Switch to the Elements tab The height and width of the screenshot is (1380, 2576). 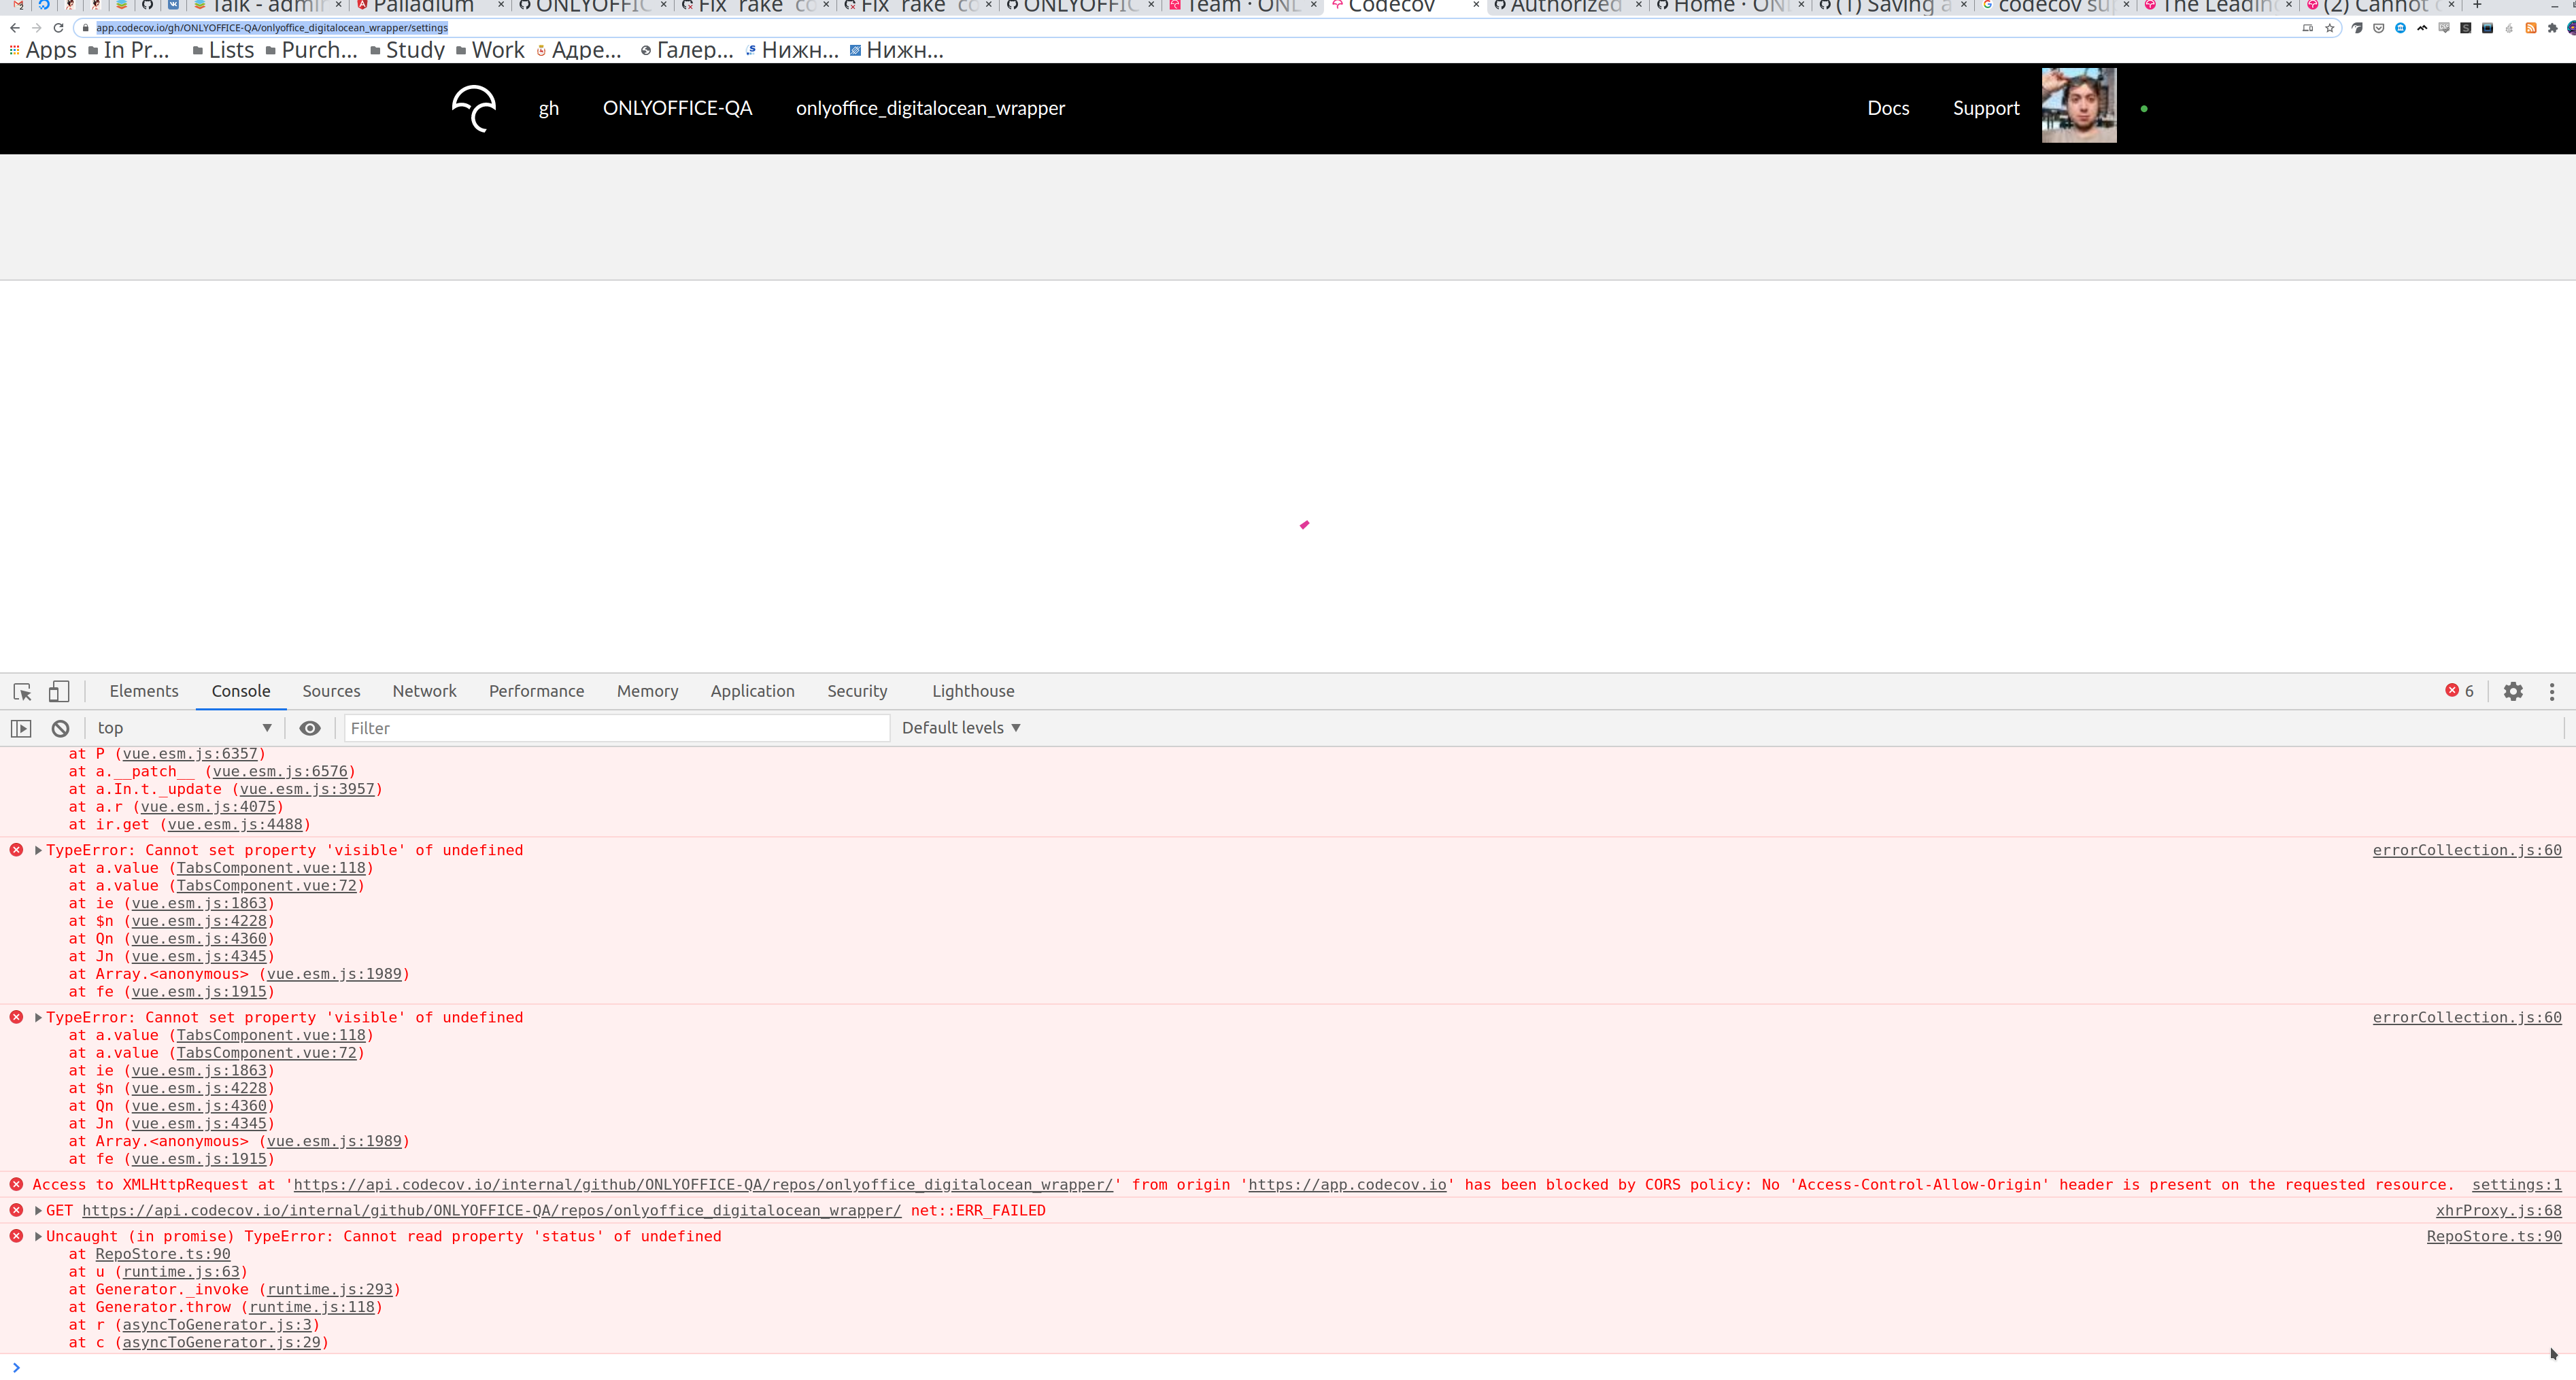point(144,691)
